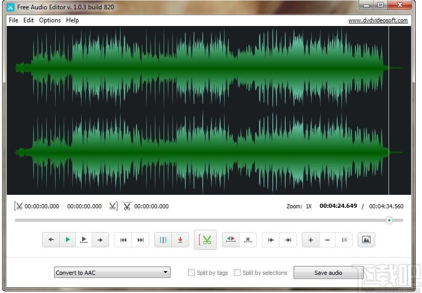Click the app icon in title bar

[10, 7]
